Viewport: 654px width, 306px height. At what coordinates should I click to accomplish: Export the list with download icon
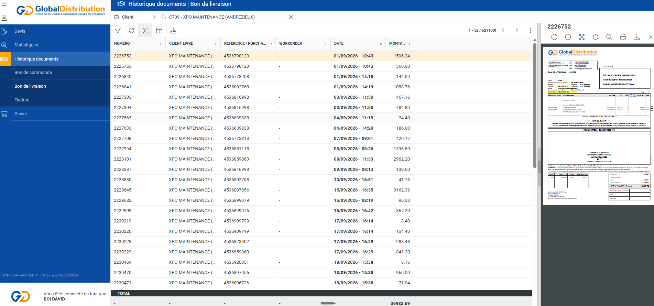pos(173,31)
